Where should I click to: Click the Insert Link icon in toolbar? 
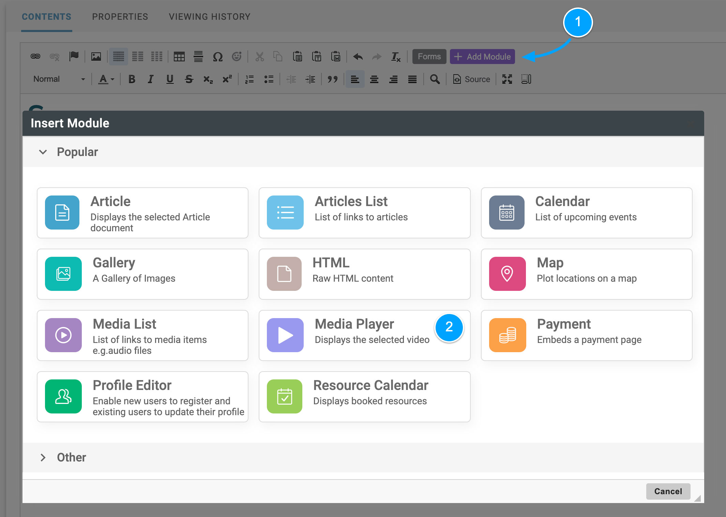click(35, 57)
